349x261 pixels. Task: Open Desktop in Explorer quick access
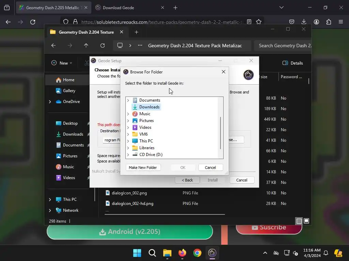pyautogui.click(x=70, y=123)
